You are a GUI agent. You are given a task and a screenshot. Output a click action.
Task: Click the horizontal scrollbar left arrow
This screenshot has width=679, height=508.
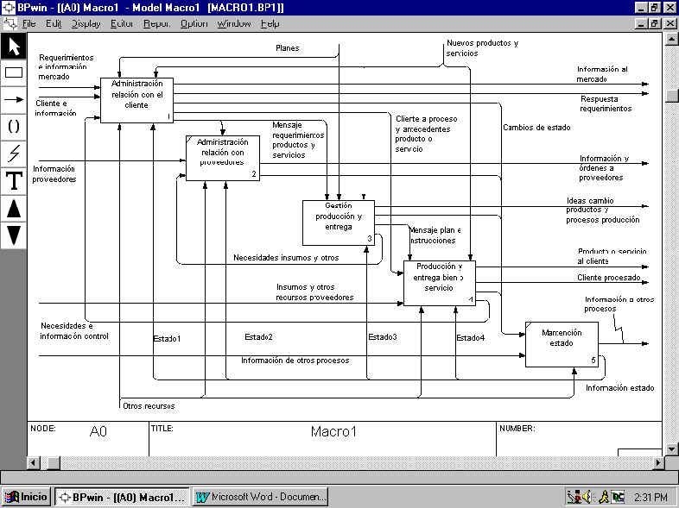tap(34, 462)
